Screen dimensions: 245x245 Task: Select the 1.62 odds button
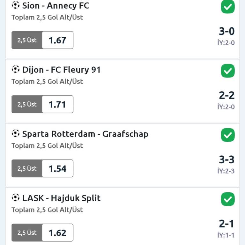[57, 233]
